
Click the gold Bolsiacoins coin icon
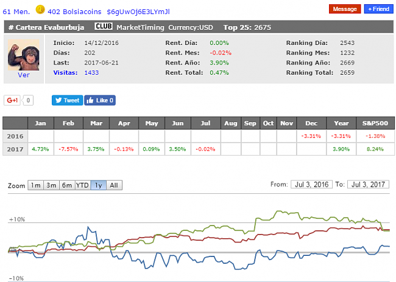pos(40,10)
